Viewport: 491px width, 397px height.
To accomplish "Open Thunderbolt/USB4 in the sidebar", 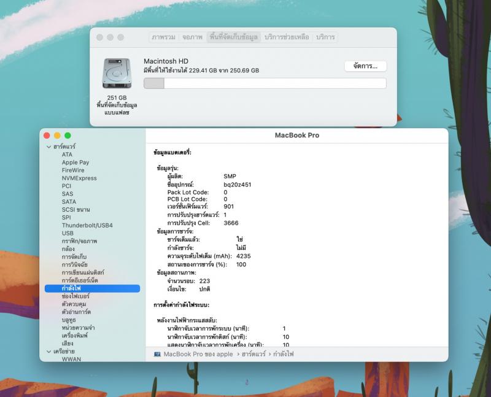I will click(87, 225).
